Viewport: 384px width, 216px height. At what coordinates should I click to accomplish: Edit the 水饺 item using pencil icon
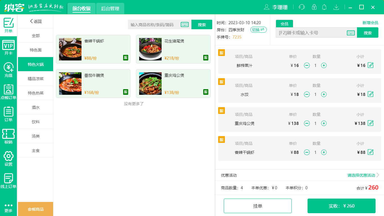371,94
